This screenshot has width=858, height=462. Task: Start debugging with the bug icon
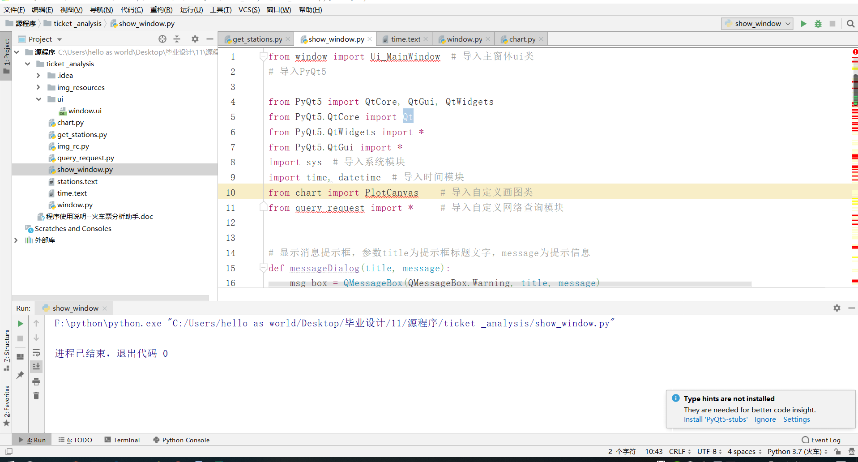pos(818,24)
